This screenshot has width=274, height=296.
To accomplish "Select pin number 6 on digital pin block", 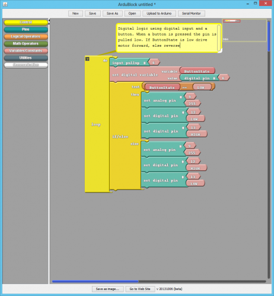I will click(224, 78).
